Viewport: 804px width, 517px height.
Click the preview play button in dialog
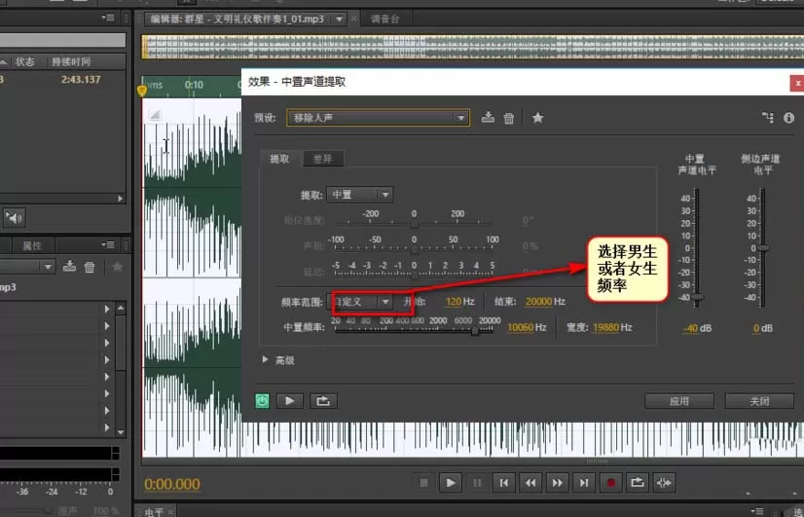(290, 401)
